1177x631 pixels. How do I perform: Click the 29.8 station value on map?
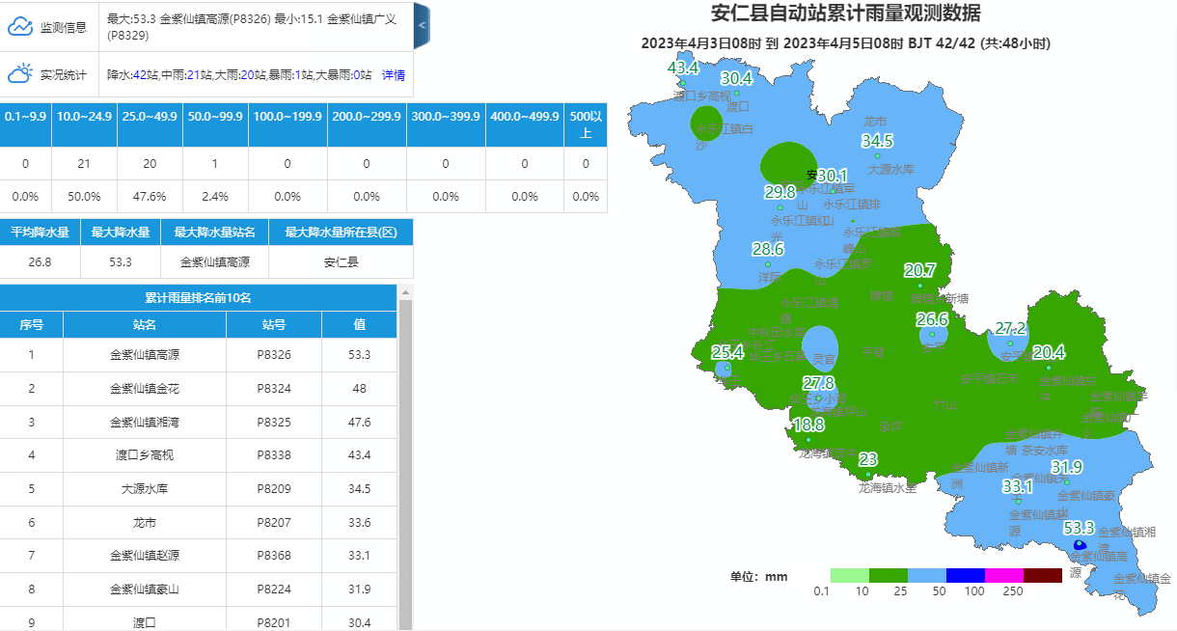(x=780, y=192)
